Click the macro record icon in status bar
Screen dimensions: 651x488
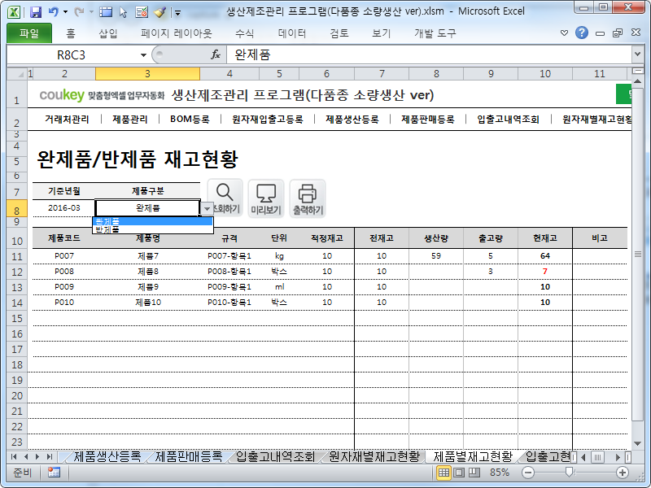[x=54, y=473]
